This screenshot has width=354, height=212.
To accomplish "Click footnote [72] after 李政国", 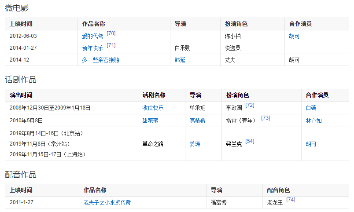I will point(250,105).
